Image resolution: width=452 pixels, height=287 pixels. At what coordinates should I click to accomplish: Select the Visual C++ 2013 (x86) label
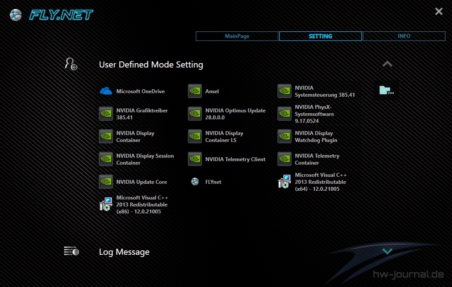tap(142, 205)
